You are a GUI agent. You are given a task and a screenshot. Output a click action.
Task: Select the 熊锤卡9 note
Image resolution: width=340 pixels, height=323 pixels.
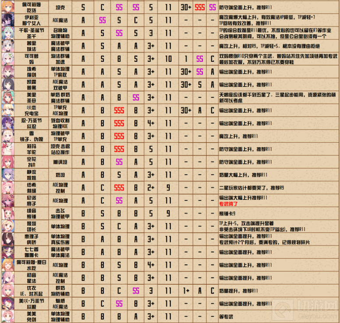point(227,214)
